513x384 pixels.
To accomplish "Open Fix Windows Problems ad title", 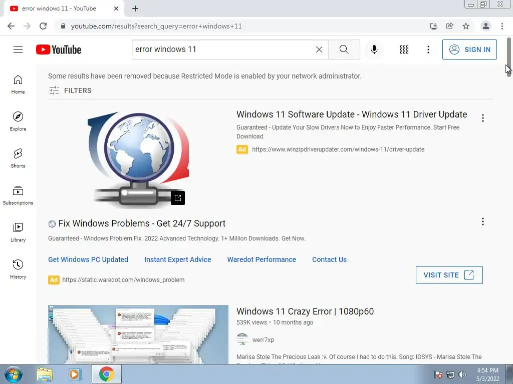I will pos(142,223).
